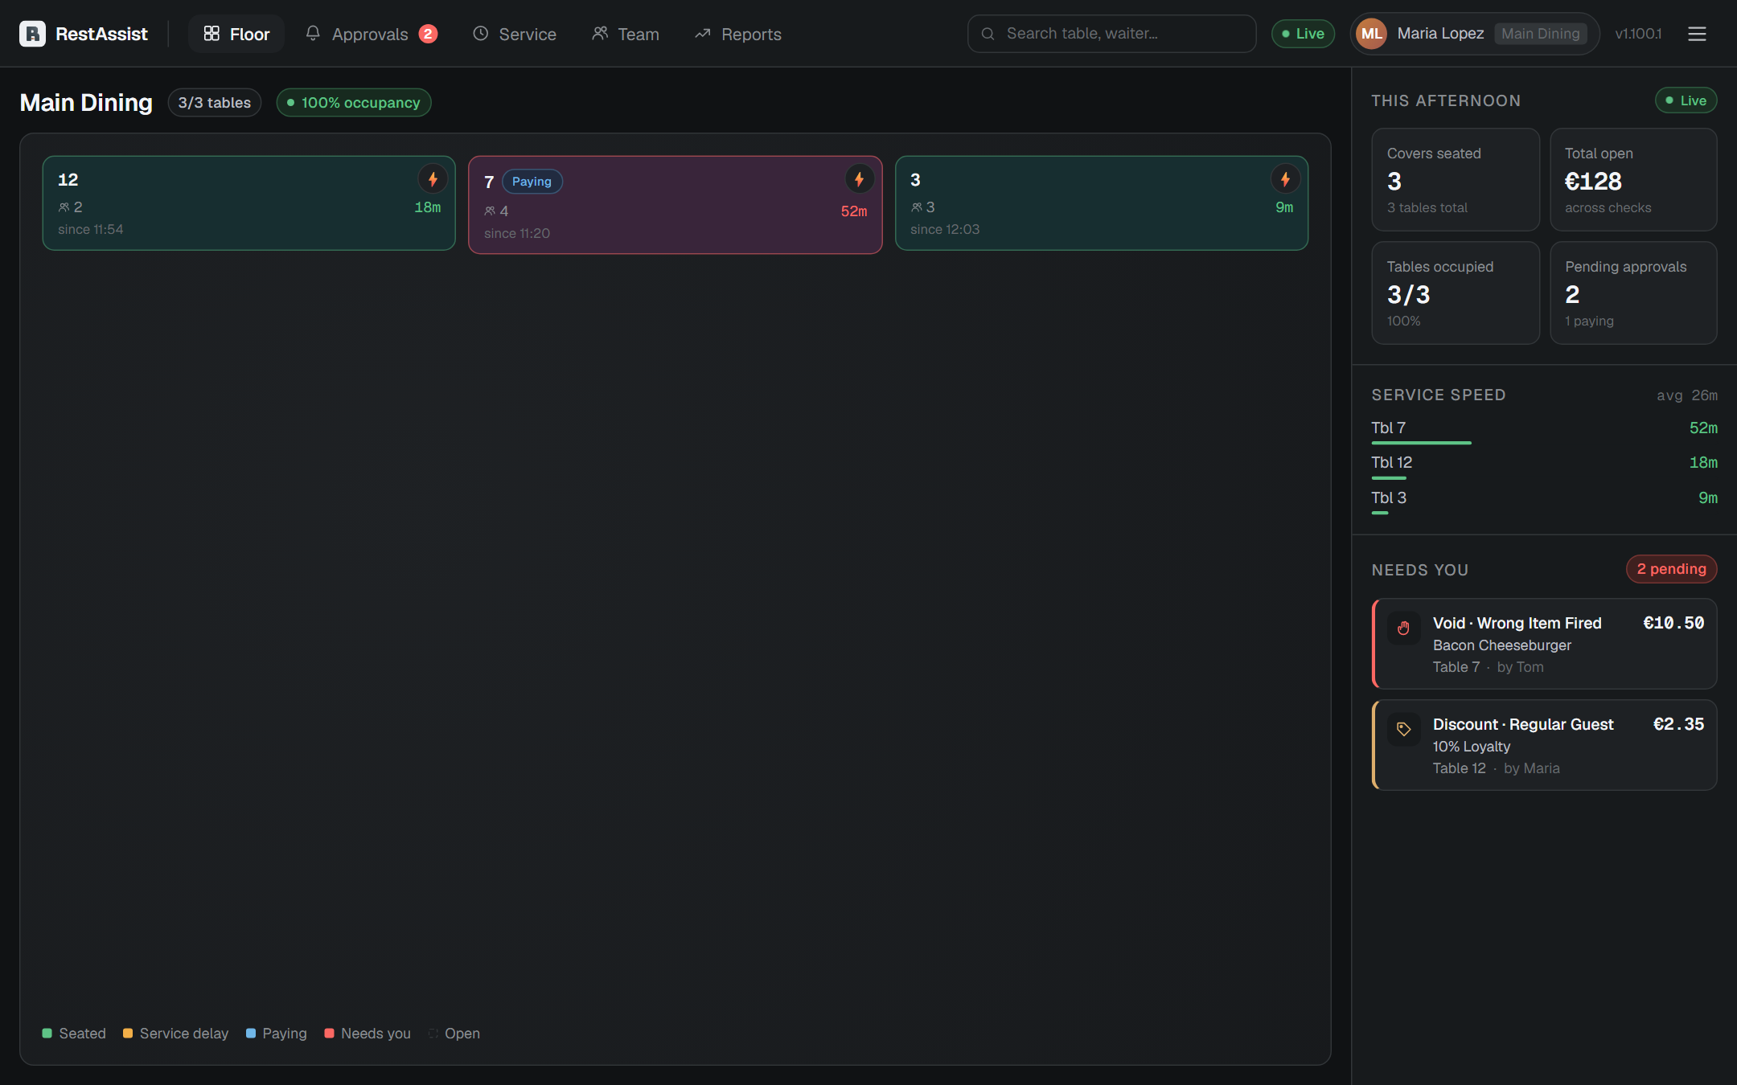Screen dimensions: 1737x1085
Task: Click the Reports trend arrow icon
Action: [x=703, y=33]
